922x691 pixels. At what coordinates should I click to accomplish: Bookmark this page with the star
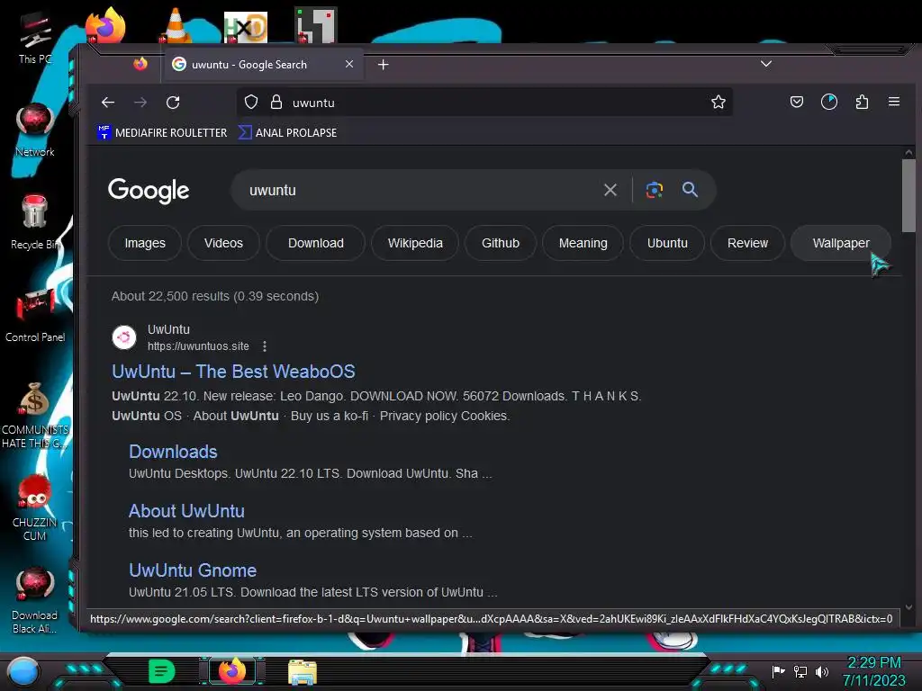click(x=718, y=103)
